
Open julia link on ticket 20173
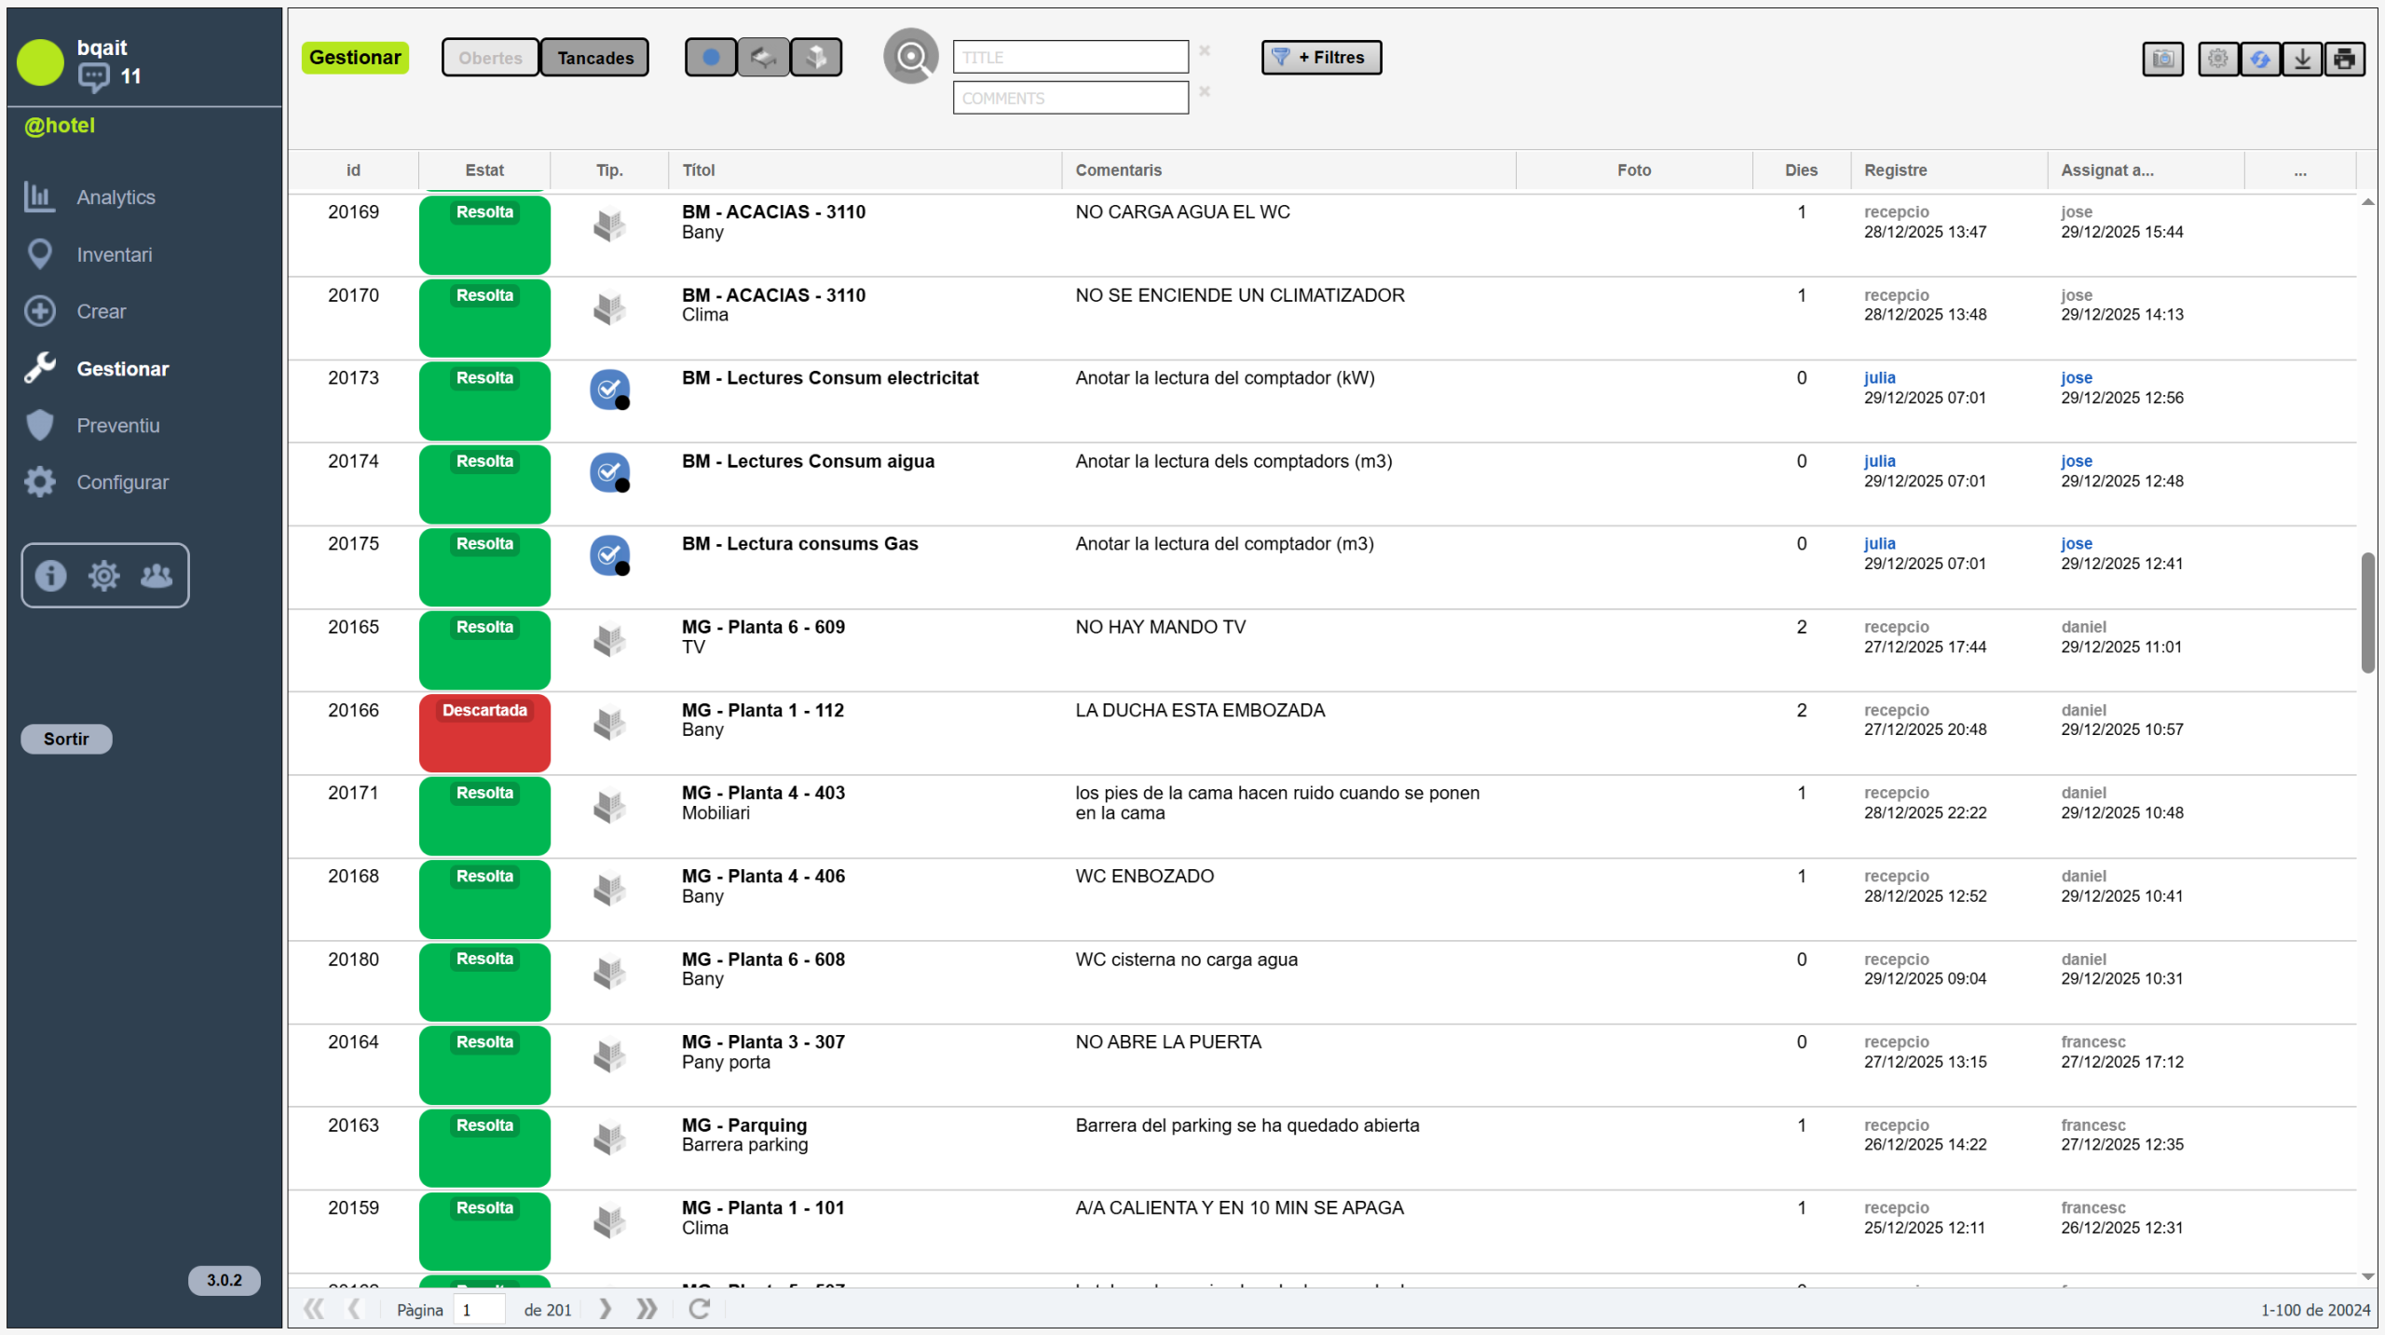click(1879, 377)
